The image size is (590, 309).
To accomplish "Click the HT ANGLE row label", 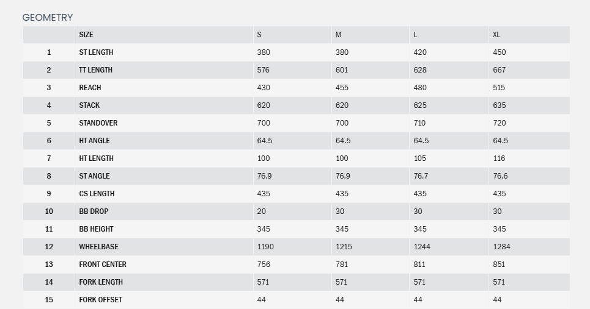I will pos(94,141).
